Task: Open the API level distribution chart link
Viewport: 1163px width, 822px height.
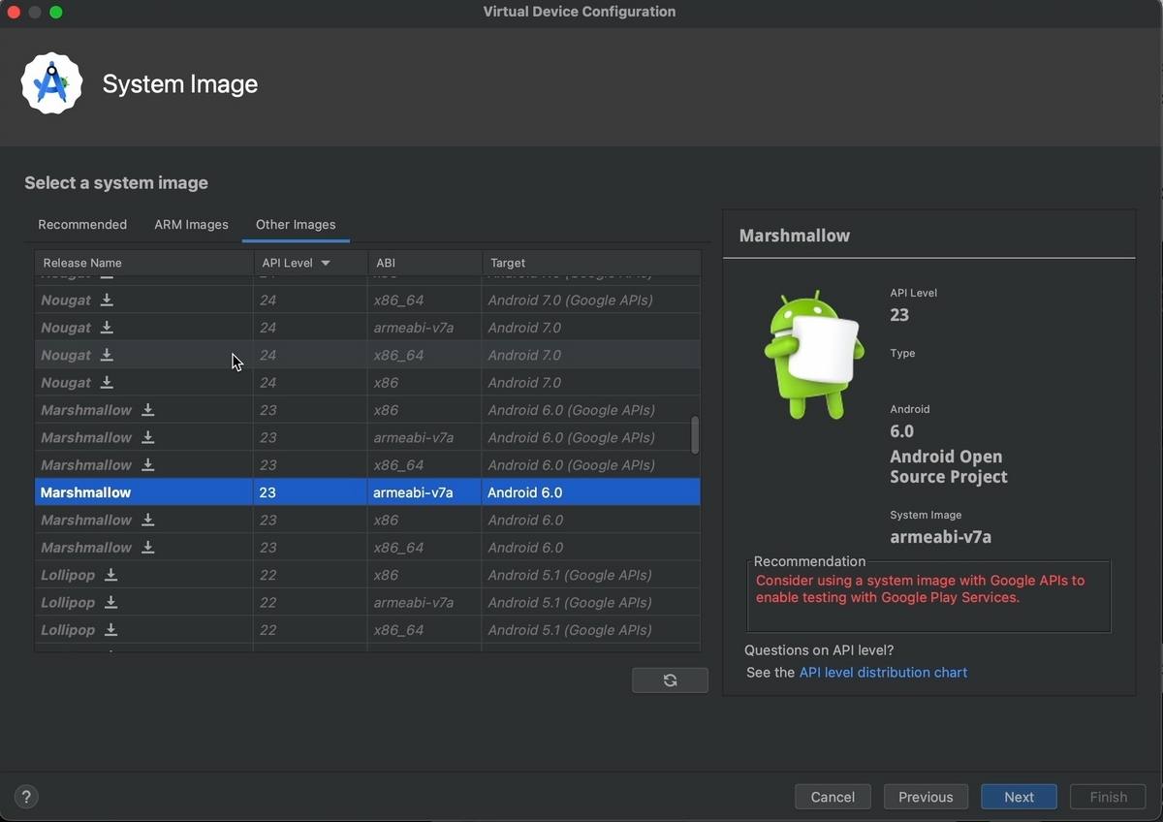Action: [x=883, y=673]
